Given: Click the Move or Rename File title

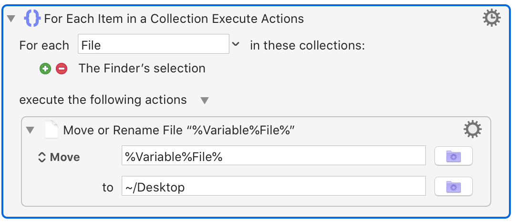Looking at the screenshot, I should point(179,131).
